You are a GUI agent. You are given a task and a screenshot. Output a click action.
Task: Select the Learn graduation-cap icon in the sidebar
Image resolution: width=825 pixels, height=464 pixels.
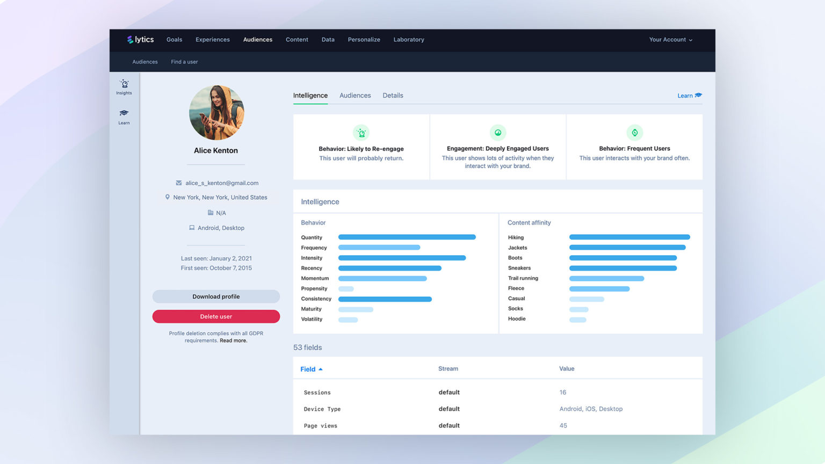[x=124, y=113]
